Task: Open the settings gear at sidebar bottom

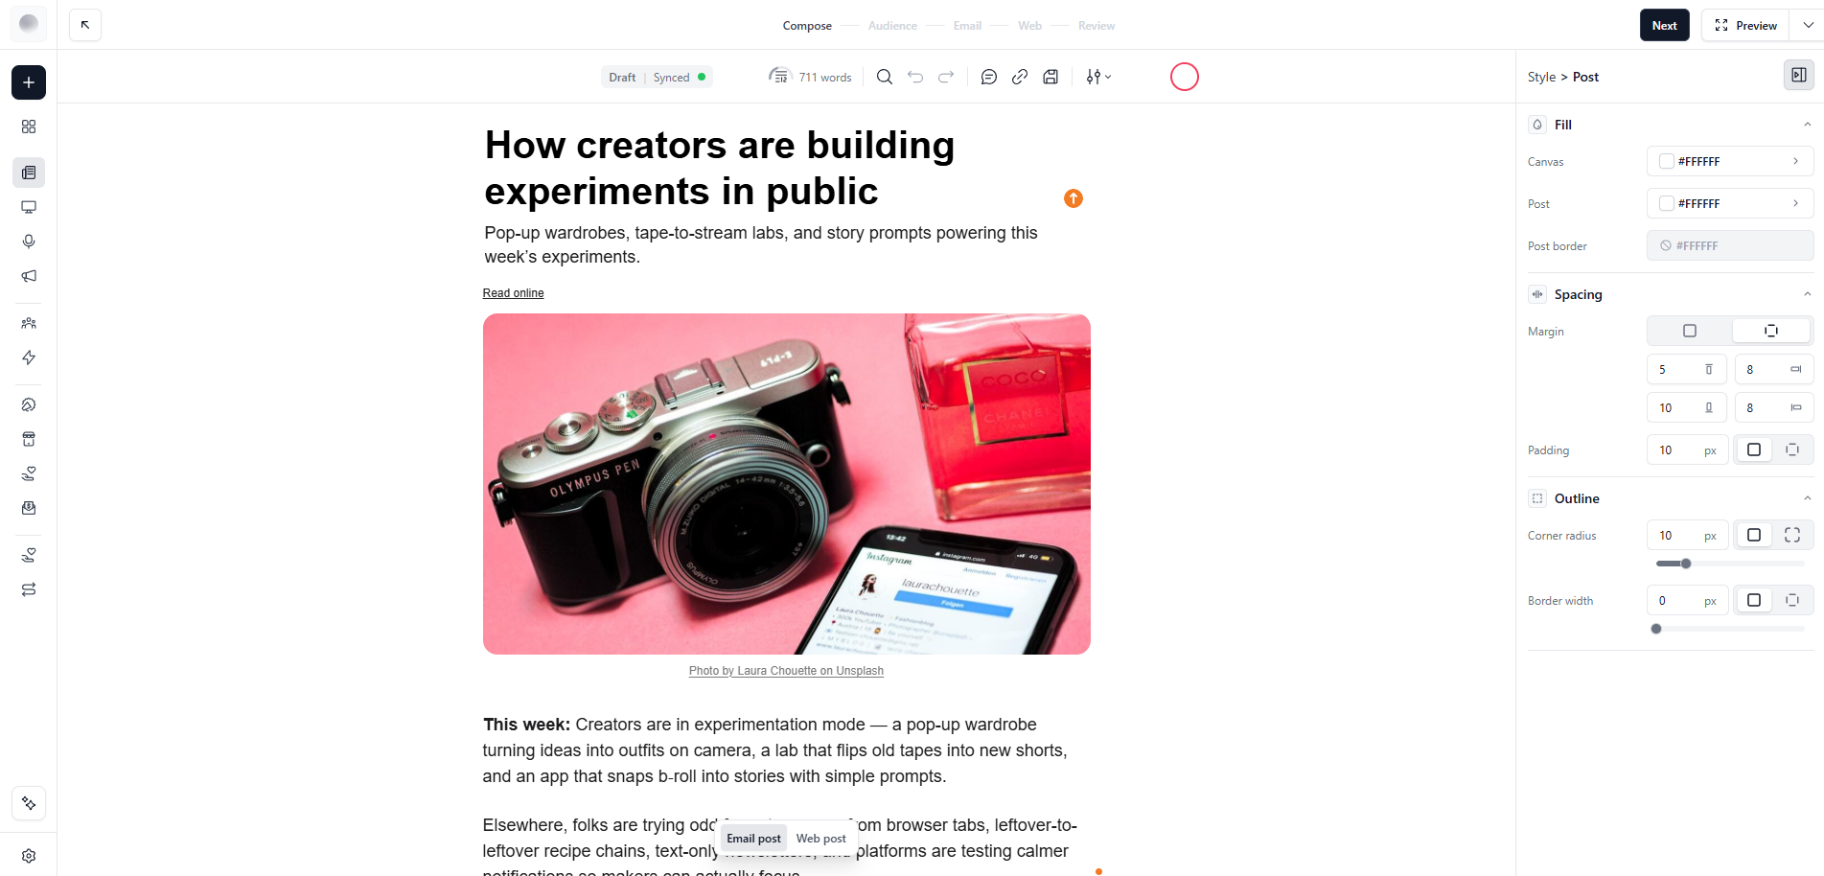Action: click(29, 856)
